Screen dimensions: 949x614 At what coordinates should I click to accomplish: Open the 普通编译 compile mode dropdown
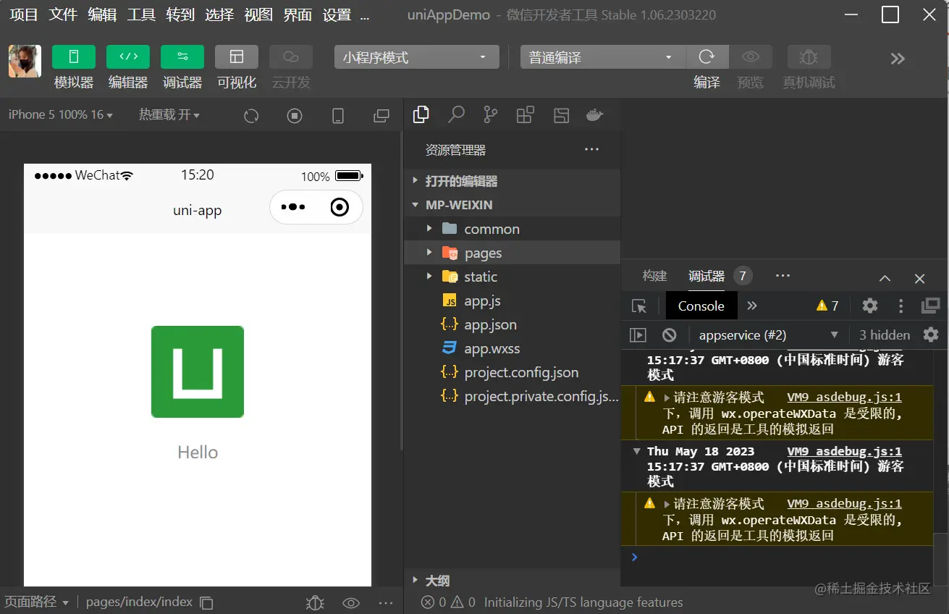[602, 57]
